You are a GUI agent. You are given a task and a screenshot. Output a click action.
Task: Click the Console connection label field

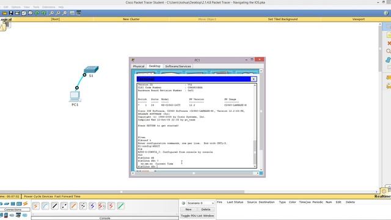point(105,218)
